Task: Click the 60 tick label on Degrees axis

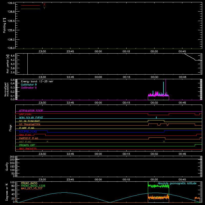Action: coord(13,190)
